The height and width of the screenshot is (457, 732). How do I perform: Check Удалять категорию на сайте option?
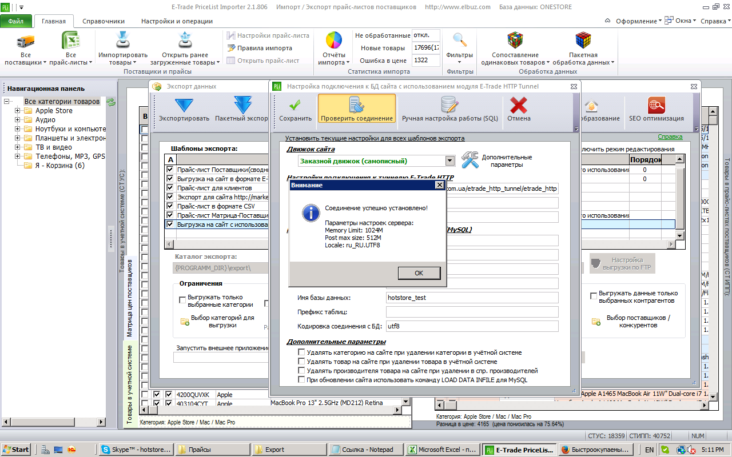click(x=301, y=353)
